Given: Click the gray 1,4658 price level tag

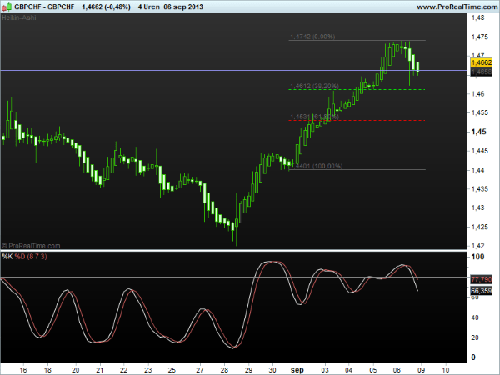Looking at the screenshot, I should tap(482, 72).
